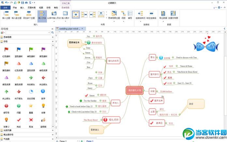Pick the green right arrow symbol 向右箭头
Viewport: 227px width, 142px height.
(31, 78)
